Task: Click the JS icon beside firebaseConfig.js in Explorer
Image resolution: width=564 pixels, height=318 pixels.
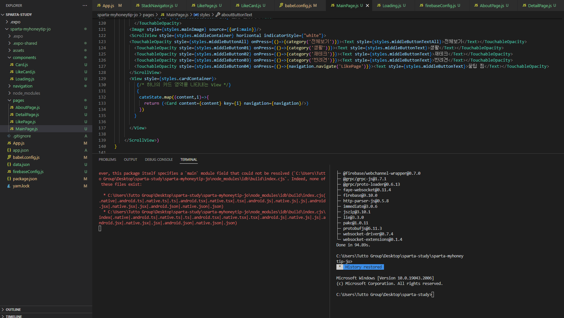Action: pyautogui.click(x=9, y=172)
